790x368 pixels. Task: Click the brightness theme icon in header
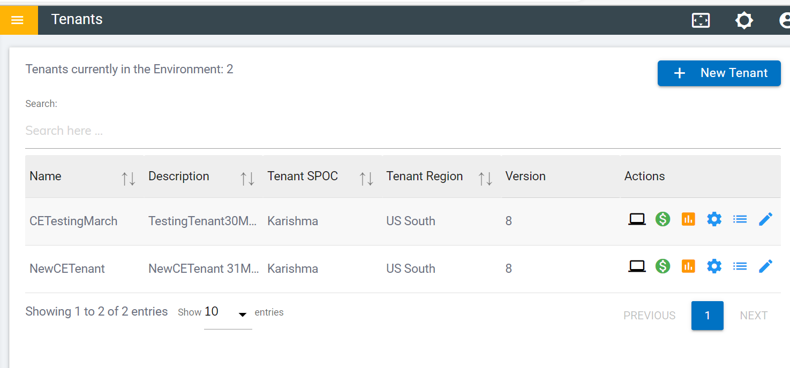(x=744, y=20)
